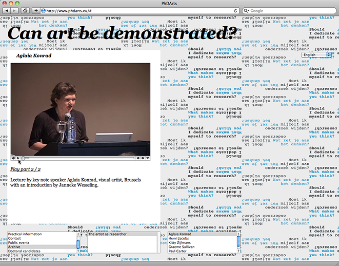The height and width of the screenshot is (266, 339).
Task: Step the video back one frame
Action: (x=138, y=158)
